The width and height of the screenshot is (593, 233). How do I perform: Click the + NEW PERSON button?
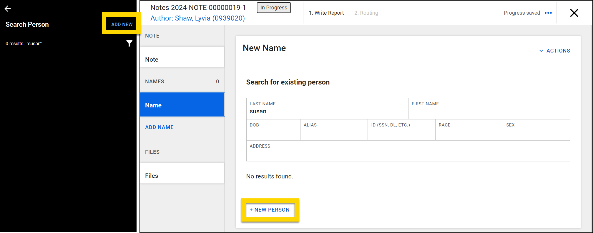270,210
